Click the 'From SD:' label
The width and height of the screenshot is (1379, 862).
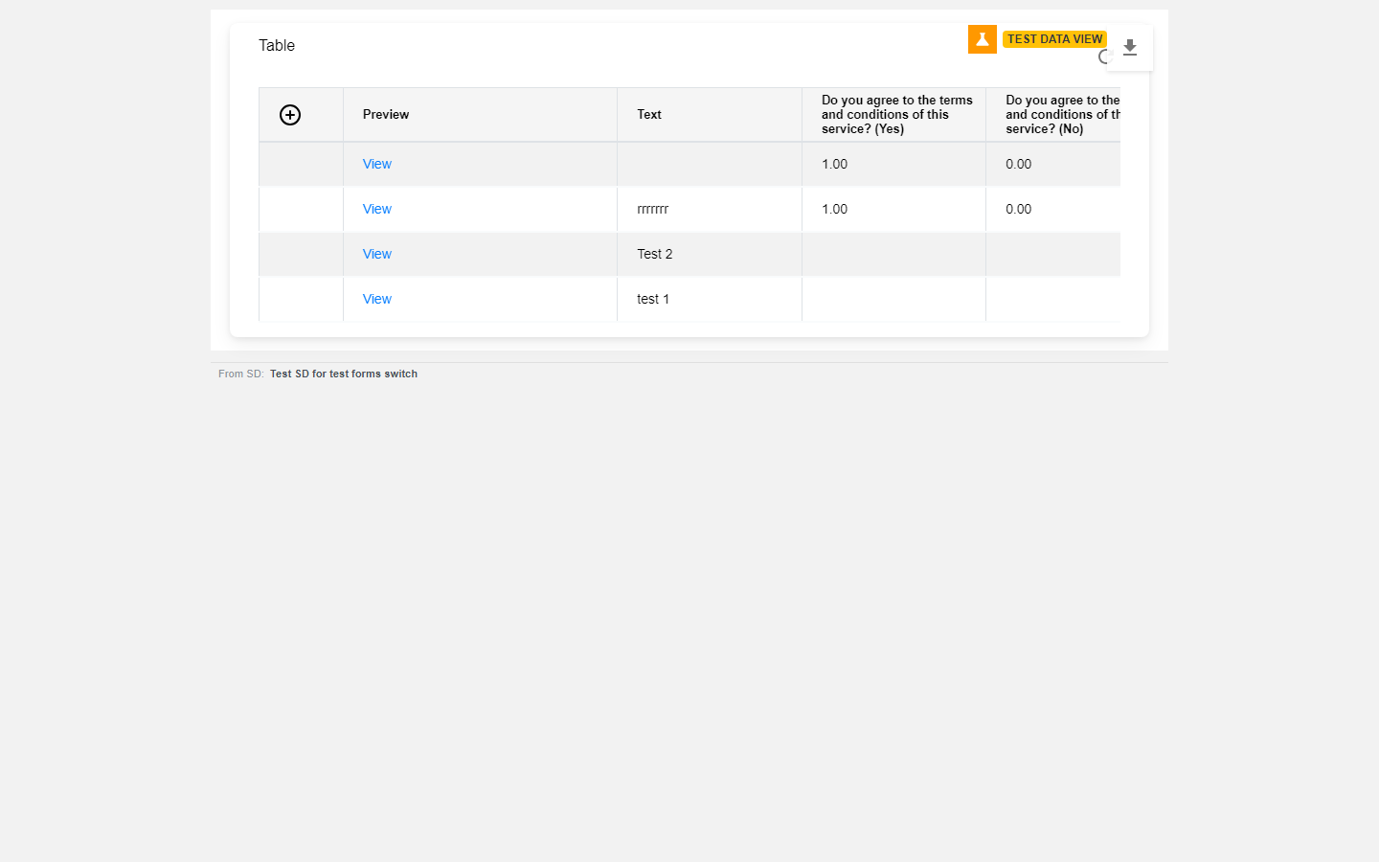pyautogui.click(x=241, y=374)
